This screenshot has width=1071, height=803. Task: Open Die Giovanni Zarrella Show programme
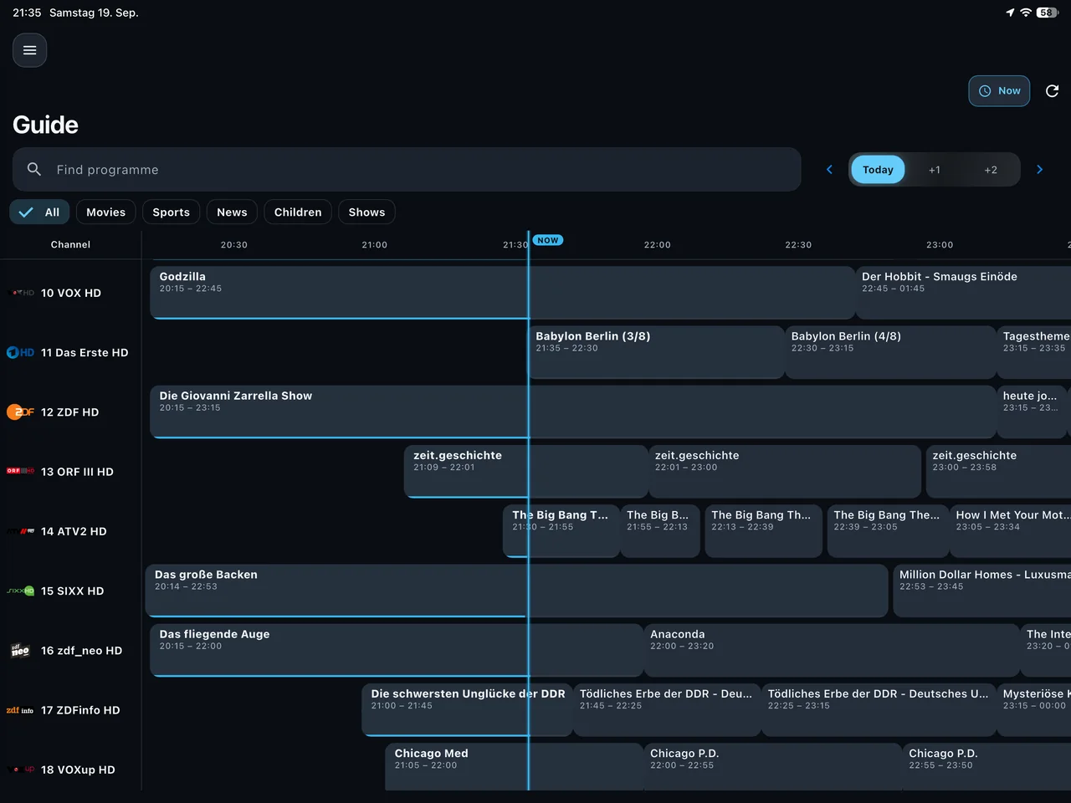(x=573, y=412)
